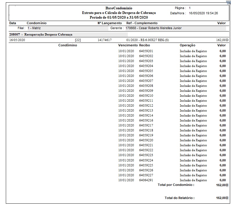Select the last recibo 64064291
Screen dimensions: 231x206
[x=146, y=180]
